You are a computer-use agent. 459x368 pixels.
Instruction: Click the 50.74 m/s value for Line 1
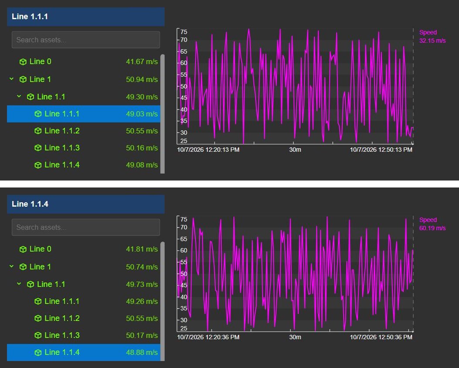142,267
